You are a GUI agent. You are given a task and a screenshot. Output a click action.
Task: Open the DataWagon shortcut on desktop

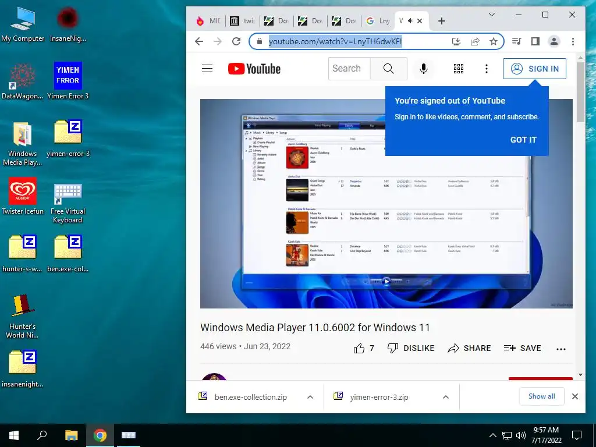tap(23, 81)
